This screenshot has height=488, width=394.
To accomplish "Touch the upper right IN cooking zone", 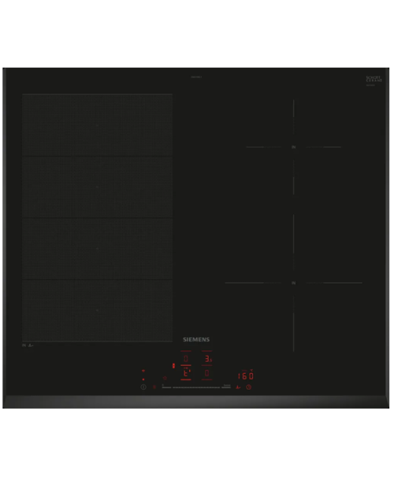I will pyautogui.click(x=293, y=147).
